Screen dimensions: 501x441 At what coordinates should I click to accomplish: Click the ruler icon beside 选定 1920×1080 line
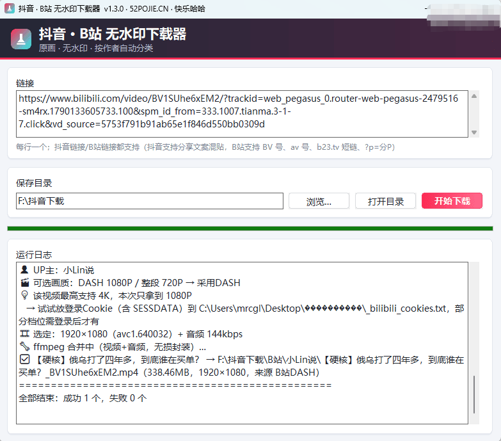coord(24,334)
